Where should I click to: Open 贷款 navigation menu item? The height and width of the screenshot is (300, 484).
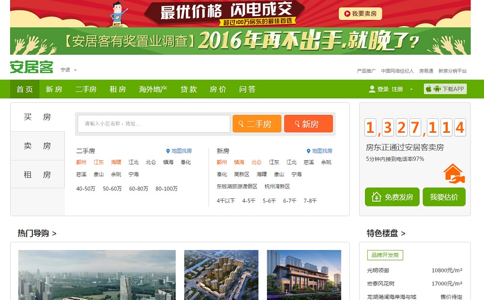[x=189, y=89]
